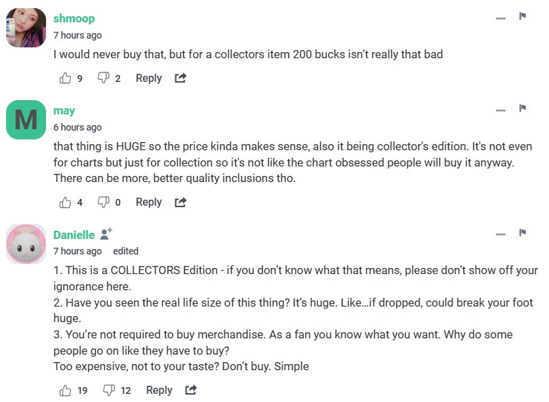Reply to shmoop's comment
Screen dimensions: 549x402
148,79
